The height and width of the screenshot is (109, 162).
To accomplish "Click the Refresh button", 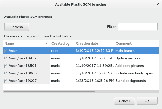I will [x=17, y=27].
